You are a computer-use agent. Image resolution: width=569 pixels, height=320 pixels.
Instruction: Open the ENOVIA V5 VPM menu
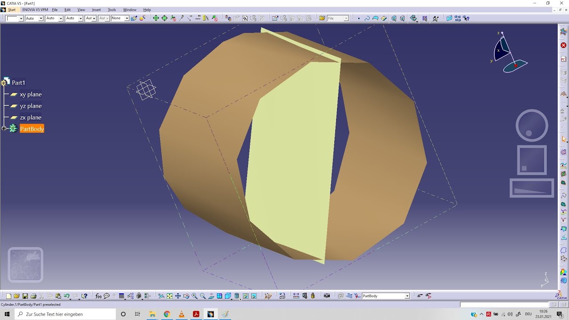35,9
